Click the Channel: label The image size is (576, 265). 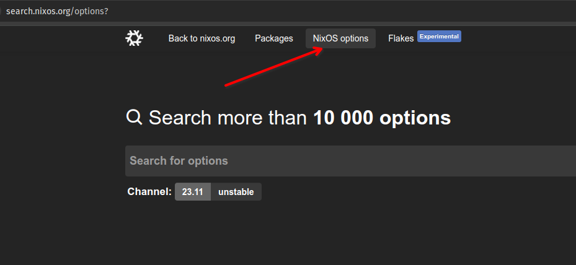(x=149, y=191)
